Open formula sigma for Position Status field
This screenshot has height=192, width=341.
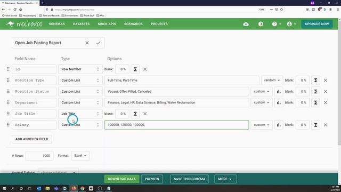click(315, 91)
